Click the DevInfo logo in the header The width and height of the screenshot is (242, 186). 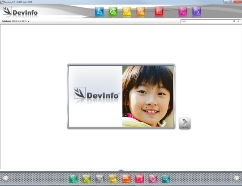[20, 11]
